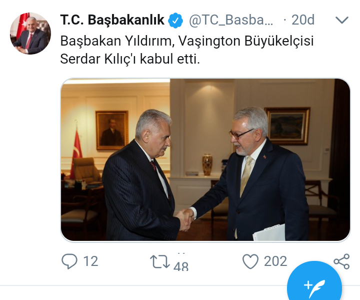Open the @TC_Basba... handle link

coord(231,20)
